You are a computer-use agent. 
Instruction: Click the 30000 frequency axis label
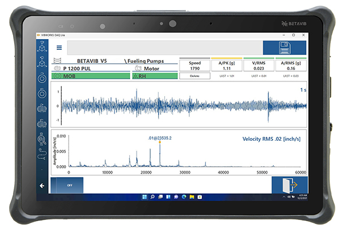point(185,172)
